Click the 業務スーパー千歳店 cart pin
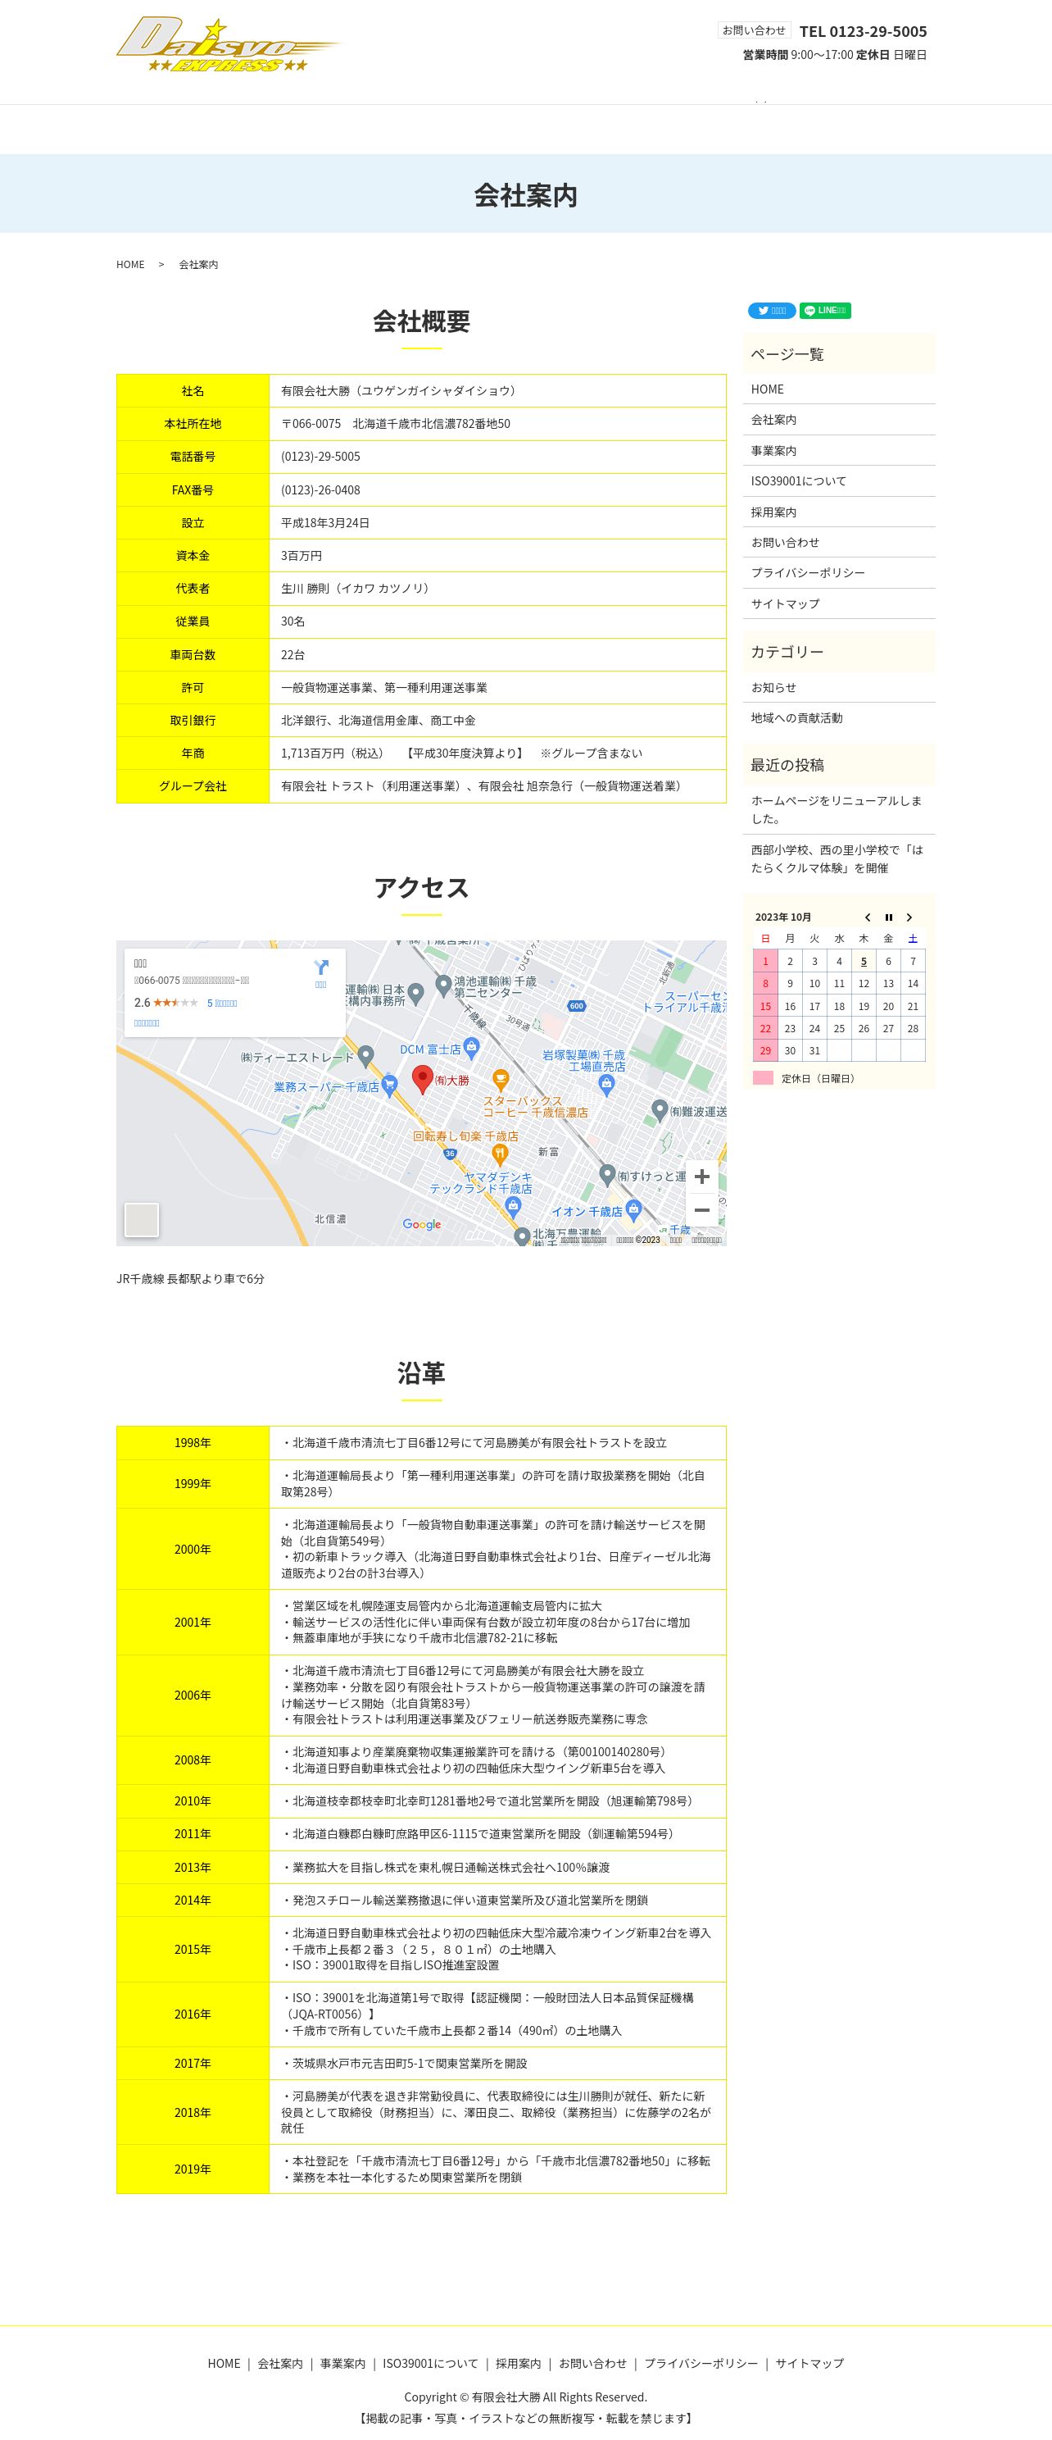Image resolution: width=1052 pixels, height=2440 pixels. coord(389,1086)
